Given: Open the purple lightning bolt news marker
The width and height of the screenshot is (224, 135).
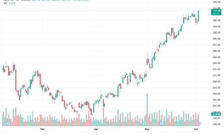Looking at the screenshot, I should tap(198, 124).
